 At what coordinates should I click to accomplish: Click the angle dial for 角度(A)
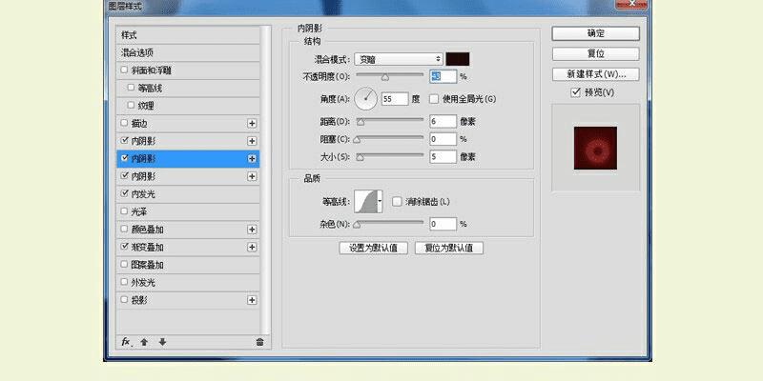[x=366, y=99]
